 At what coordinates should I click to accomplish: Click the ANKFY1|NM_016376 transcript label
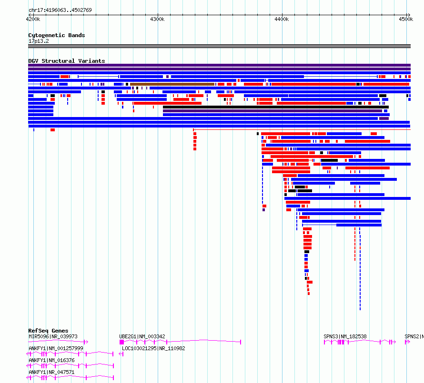tap(51, 360)
